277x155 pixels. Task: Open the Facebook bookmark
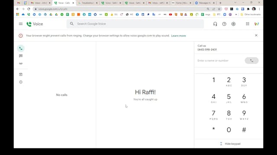(137, 15)
